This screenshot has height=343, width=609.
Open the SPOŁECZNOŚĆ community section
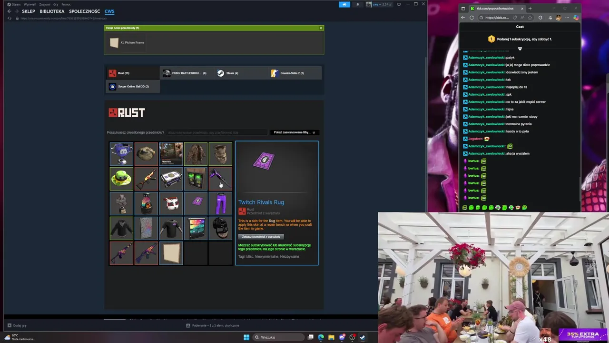pyautogui.click(x=84, y=11)
